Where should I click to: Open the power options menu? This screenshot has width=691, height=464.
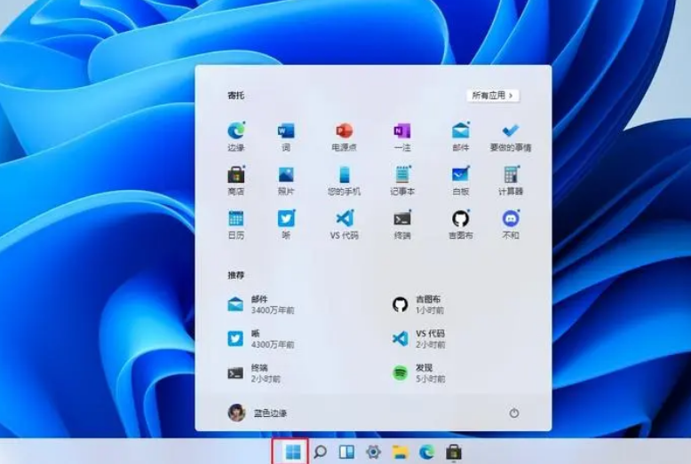tap(513, 413)
